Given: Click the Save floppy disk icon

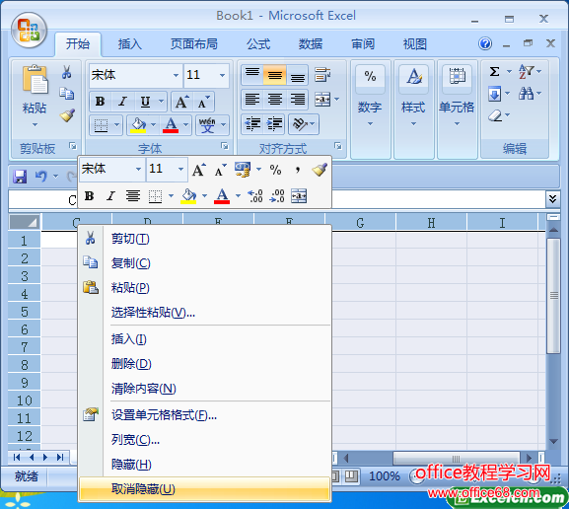Looking at the screenshot, I should pyautogui.click(x=20, y=177).
